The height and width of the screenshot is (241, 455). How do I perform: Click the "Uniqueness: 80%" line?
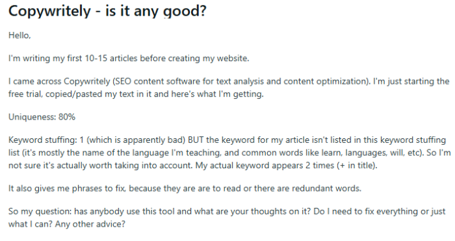click(x=42, y=117)
